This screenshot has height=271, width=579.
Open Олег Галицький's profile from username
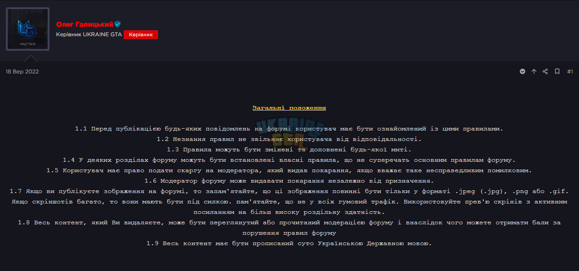point(84,24)
